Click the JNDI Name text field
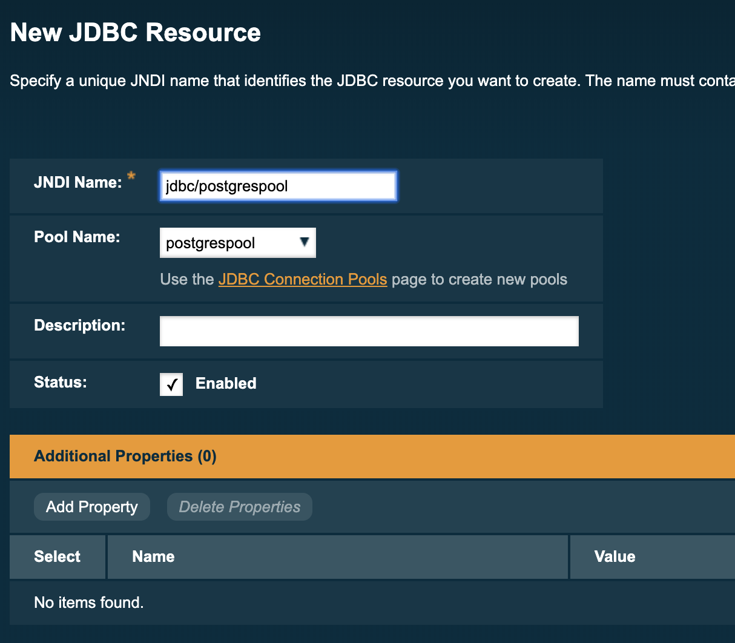Screen dimensions: 735x643 click(278, 186)
